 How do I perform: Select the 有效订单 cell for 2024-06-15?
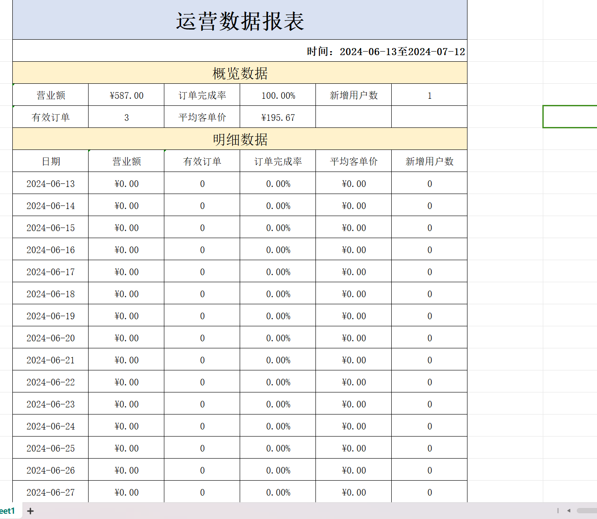coord(202,227)
